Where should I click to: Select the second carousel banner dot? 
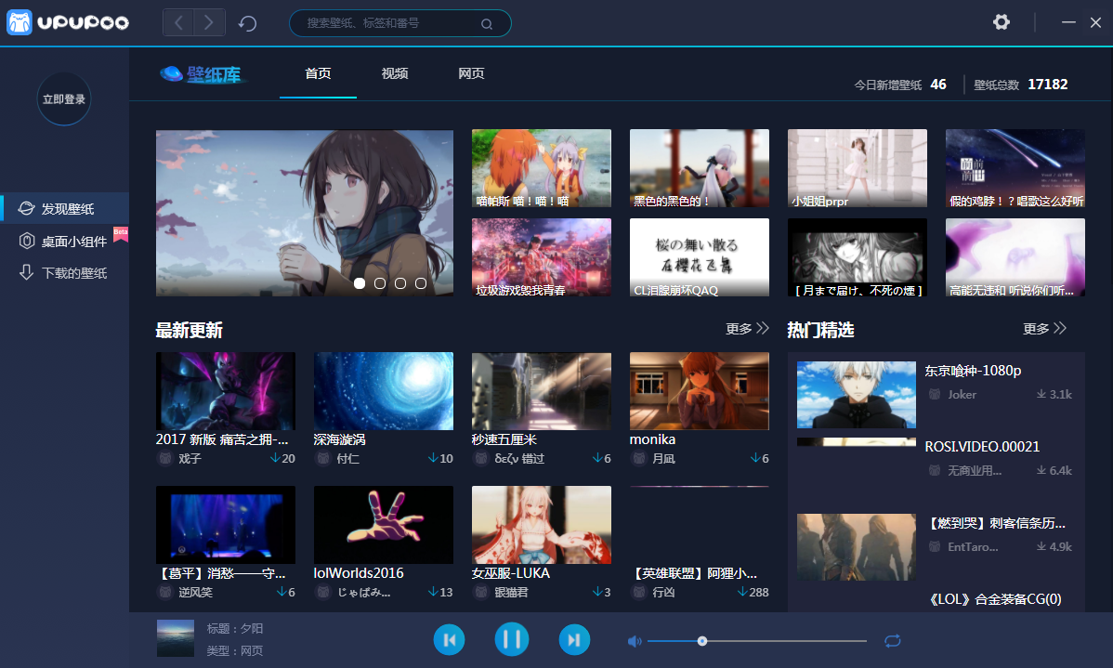click(x=380, y=283)
